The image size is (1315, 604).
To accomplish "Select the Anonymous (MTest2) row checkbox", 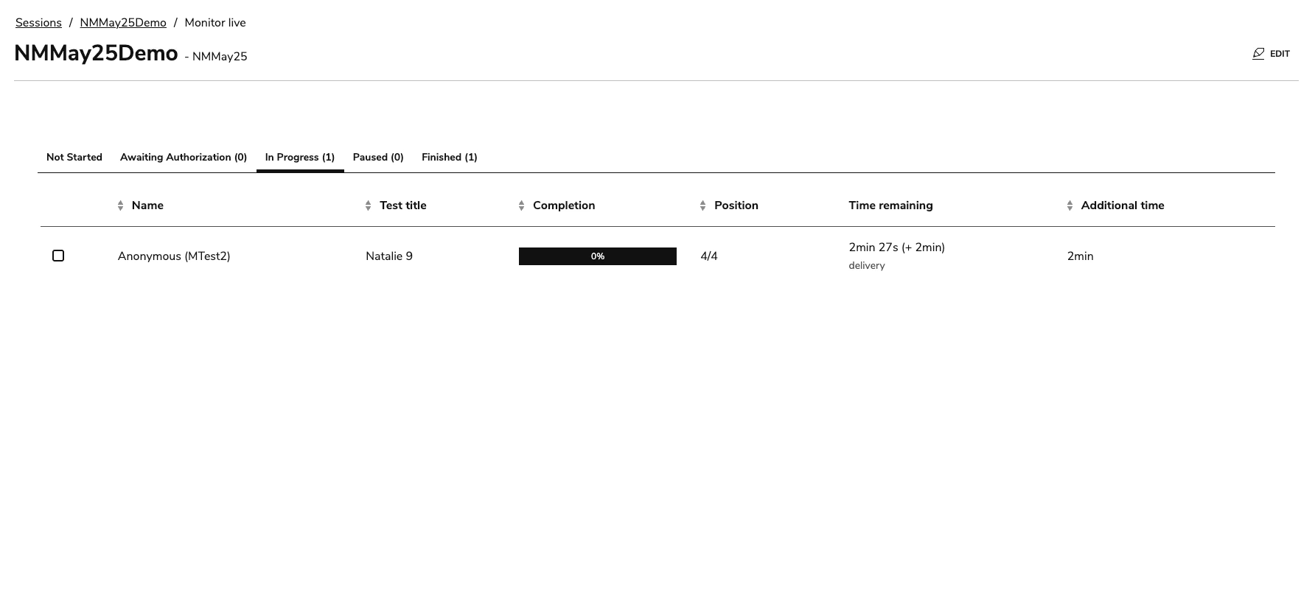I will coord(58,256).
